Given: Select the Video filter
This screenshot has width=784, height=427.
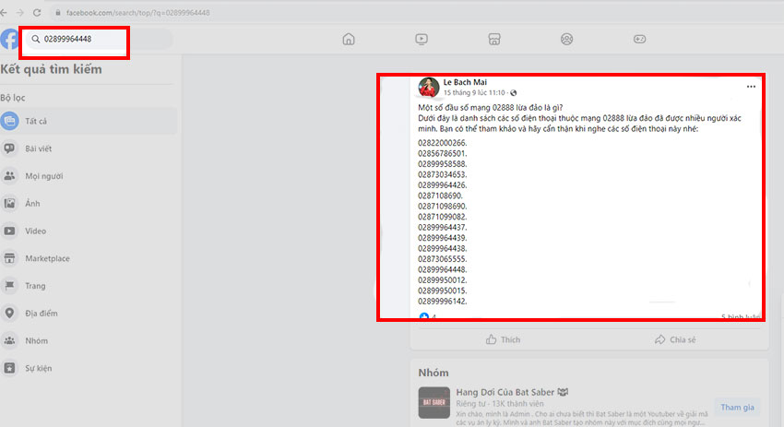Looking at the screenshot, I should [89, 231].
